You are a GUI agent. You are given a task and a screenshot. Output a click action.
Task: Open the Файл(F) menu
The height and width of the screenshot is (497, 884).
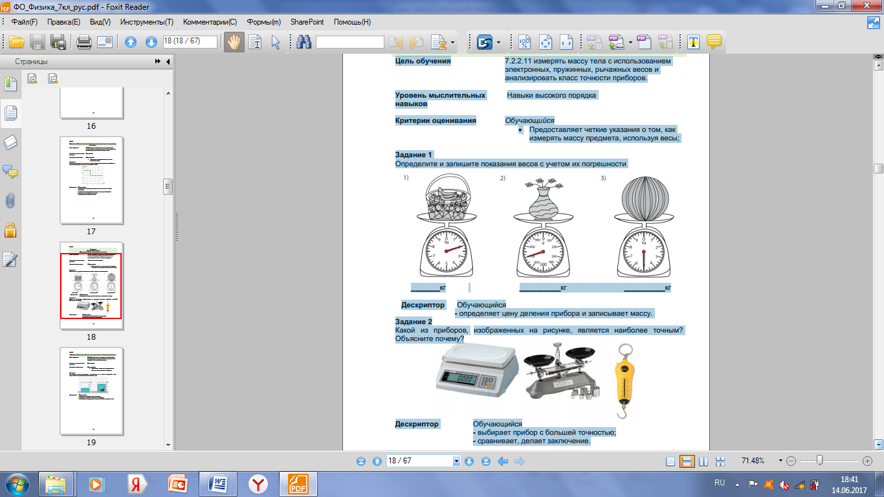24,21
